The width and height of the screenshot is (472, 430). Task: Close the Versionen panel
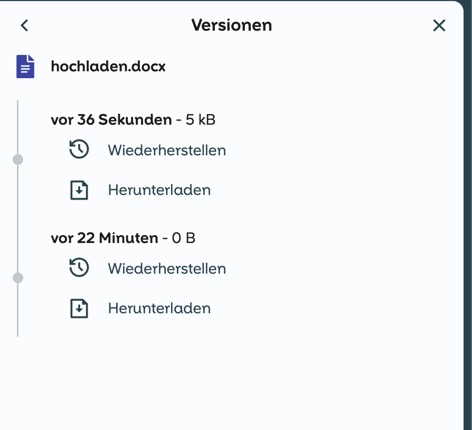(439, 25)
